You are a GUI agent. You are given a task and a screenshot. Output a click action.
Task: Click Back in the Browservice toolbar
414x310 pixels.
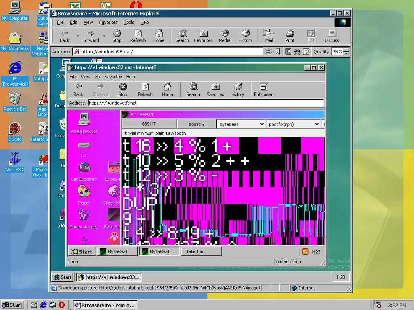click(64, 36)
